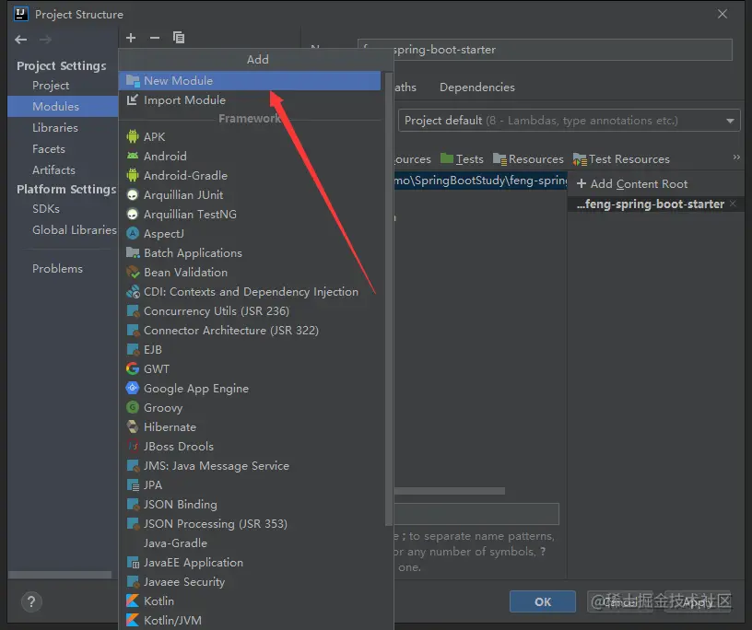Screen dimensions: 752x630
Task: Select New Module from Add menu
Action: [x=250, y=80]
